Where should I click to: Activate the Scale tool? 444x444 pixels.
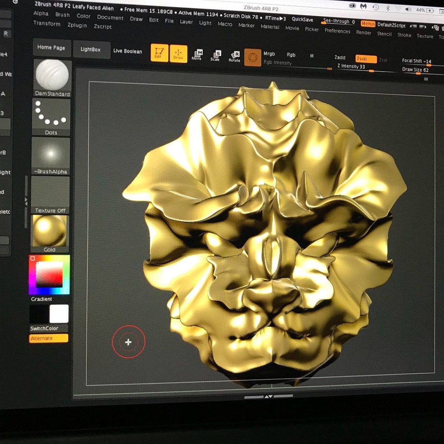215,56
